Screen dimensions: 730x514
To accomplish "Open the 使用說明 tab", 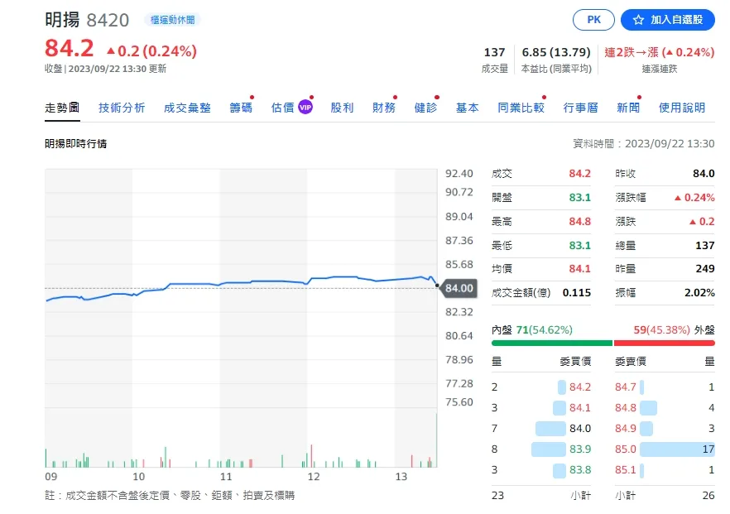I will pos(682,108).
